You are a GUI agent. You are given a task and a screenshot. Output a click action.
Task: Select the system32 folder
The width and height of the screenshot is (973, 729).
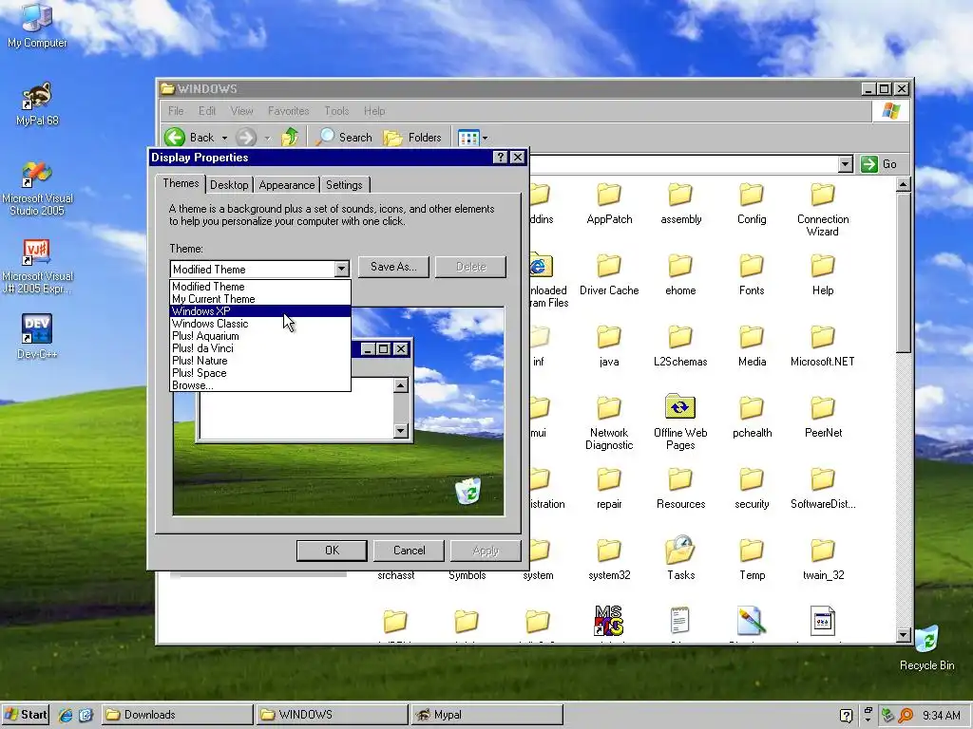click(609, 560)
